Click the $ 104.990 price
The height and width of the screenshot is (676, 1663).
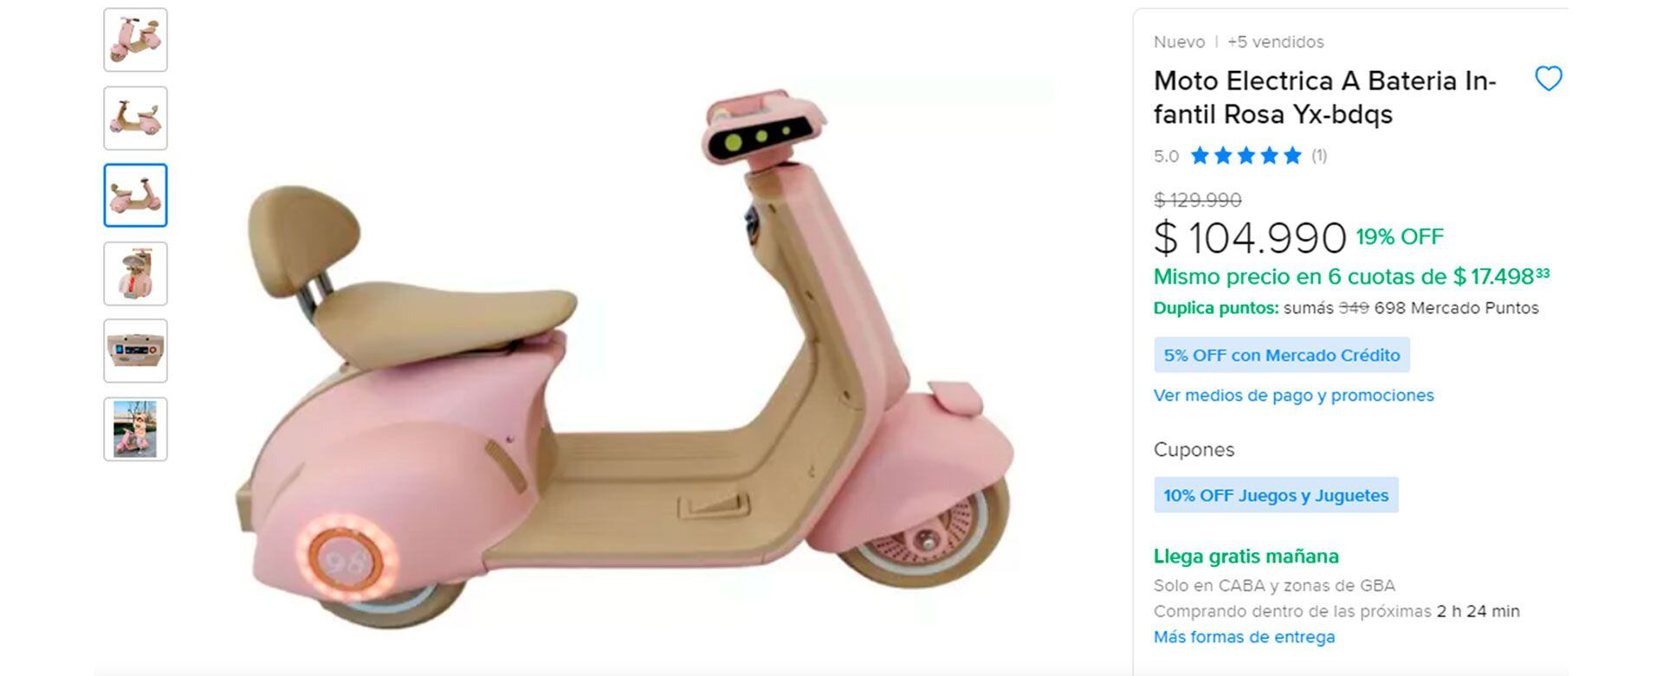coord(1250,237)
